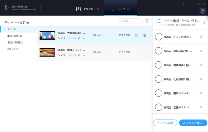Image resolution: width=208 pixels, height=132 pixels.
Task: Click the すべて削除 button
Action: [x=165, y=123]
